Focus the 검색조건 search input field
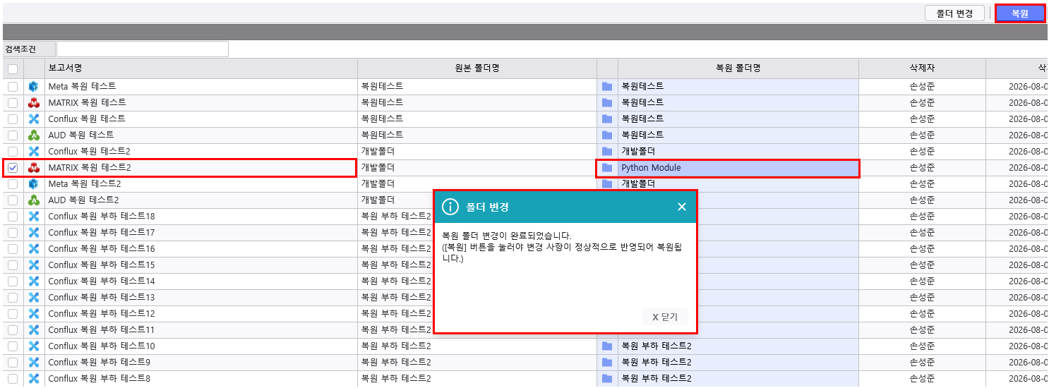1049x388 pixels. [143, 49]
